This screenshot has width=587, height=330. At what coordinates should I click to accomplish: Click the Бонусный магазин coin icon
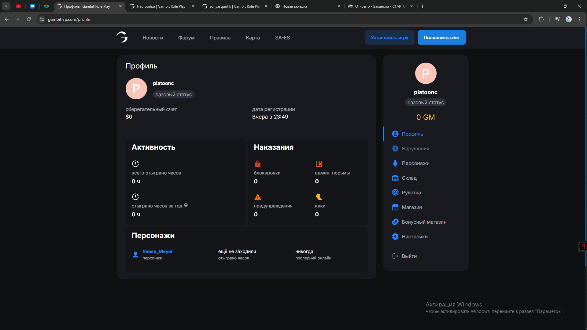[x=395, y=222]
